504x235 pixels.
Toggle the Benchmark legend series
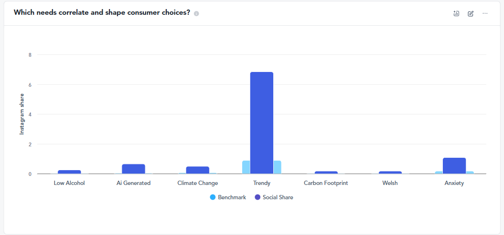tap(232, 197)
